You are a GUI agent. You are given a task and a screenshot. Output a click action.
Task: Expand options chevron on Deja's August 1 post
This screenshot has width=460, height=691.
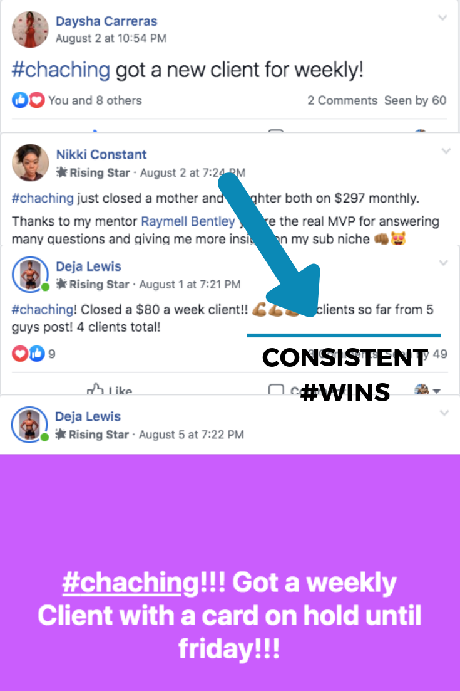pos(444,263)
